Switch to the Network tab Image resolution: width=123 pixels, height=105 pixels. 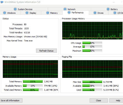point(69,9)
